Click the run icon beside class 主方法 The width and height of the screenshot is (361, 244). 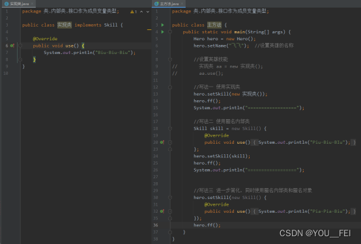click(x=162, y=25)
